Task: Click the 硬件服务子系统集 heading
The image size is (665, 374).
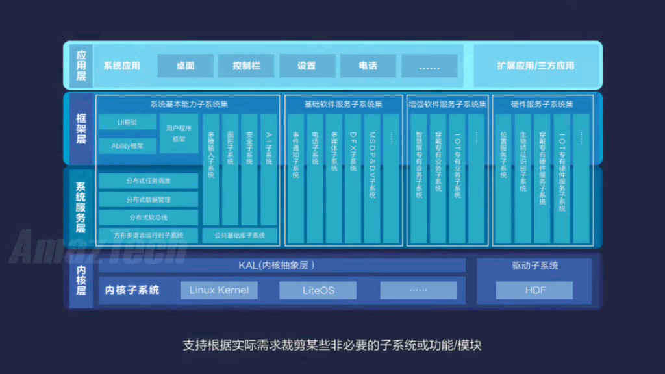Action: tap(542, 105)
